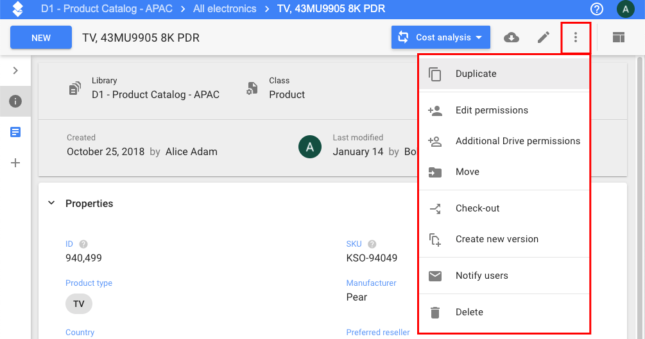This screenshot has width=645, height=339.
Task: Choose Check-out from the menu
Action: click(x=477, y=208)
